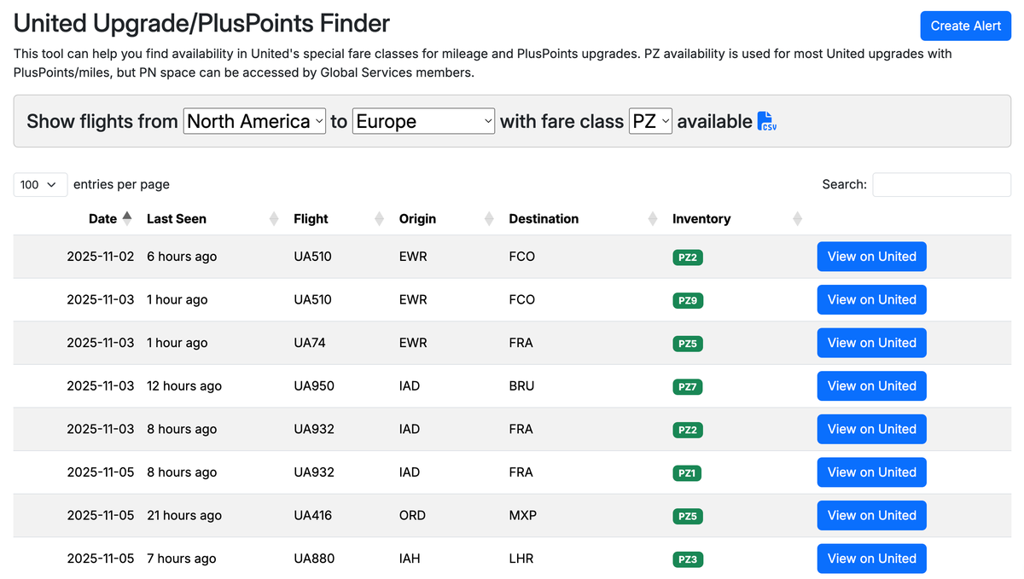The height and width of the screenshot is (579, 1024).
Task: Focus the Search input field
Action: pos(941,184)
